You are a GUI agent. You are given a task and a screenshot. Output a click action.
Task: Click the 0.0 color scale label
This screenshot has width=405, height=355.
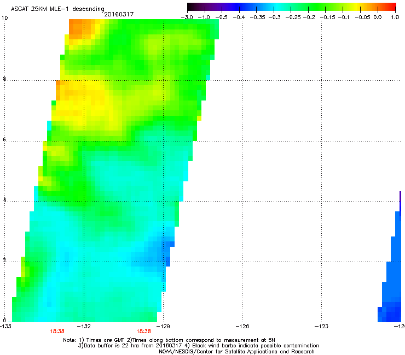(378, 17)
